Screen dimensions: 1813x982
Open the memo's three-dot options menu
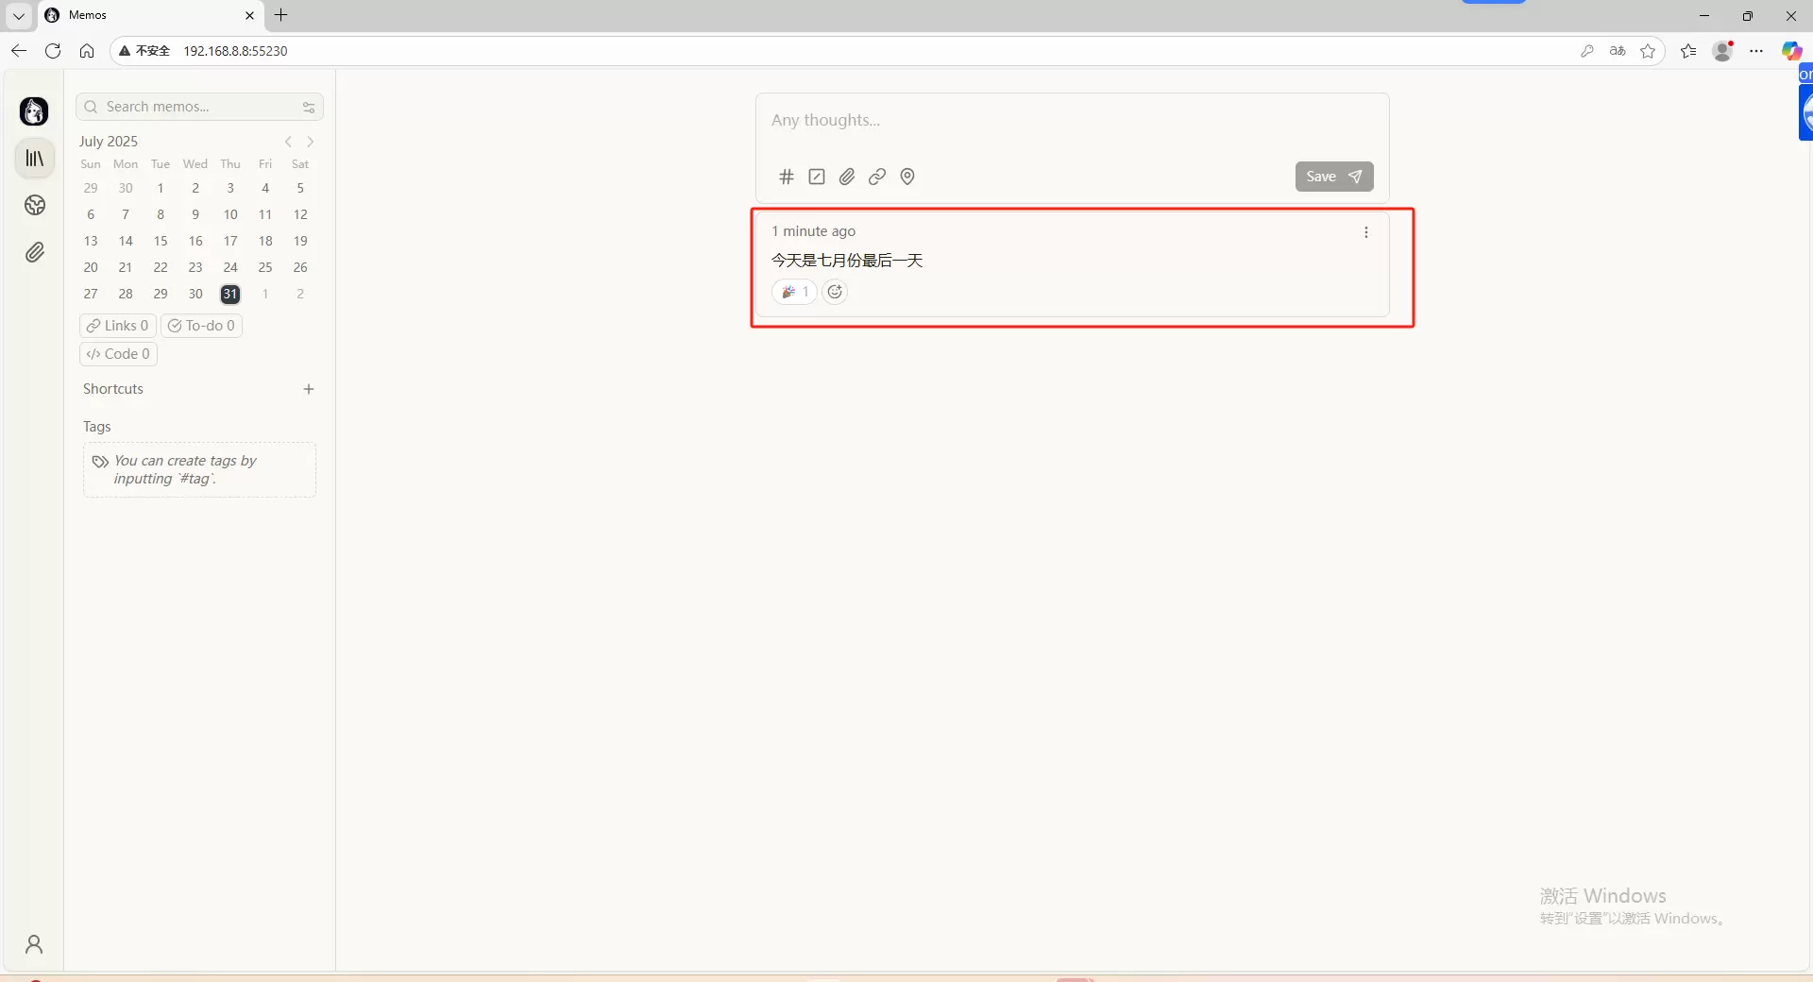[1365, 232]
